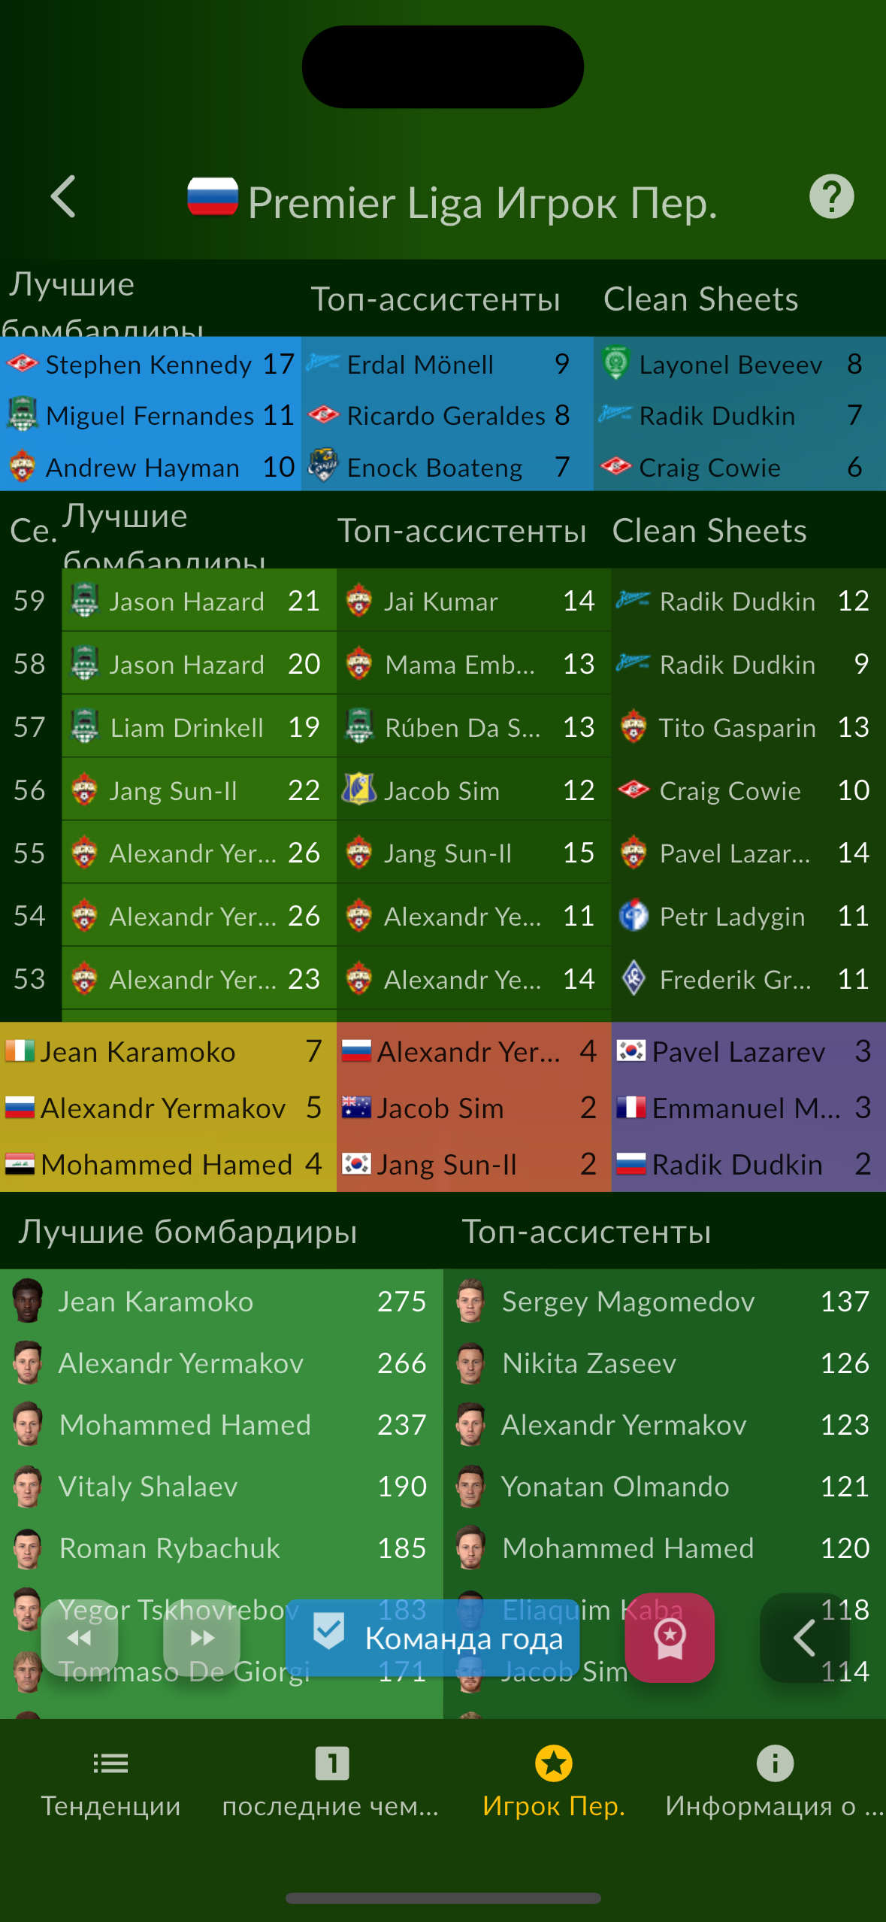This screenshot has height=1922, width=886.
Task: Open the Информация о... info tab
Action: [x=775, y=1784]
